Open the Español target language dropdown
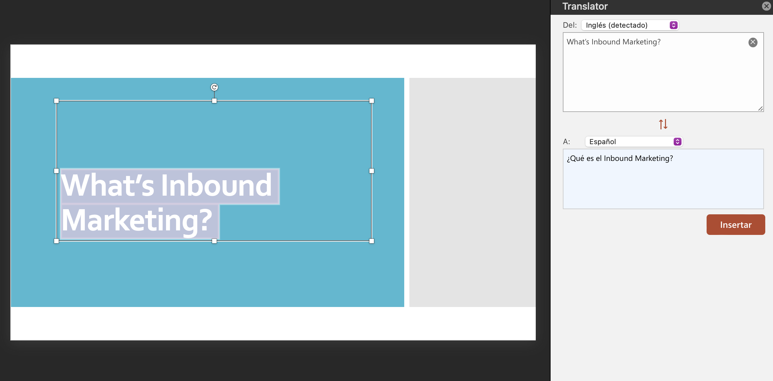Screen dimensions: 773x381 click(x=634, y=142)
